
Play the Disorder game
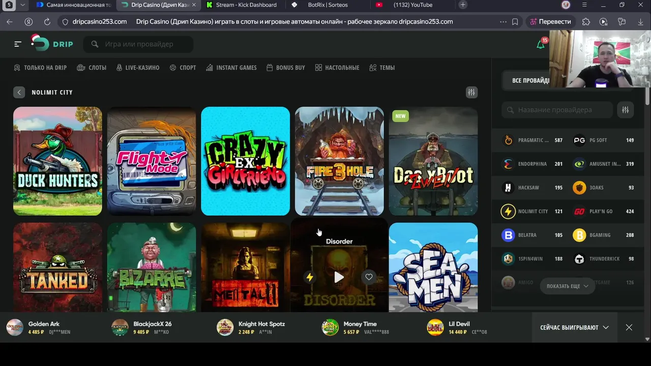(x=339, y=277)
